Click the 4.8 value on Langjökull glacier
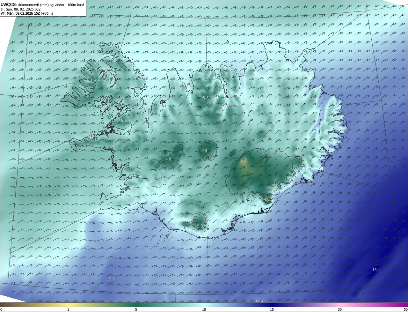 coord(168,159)
